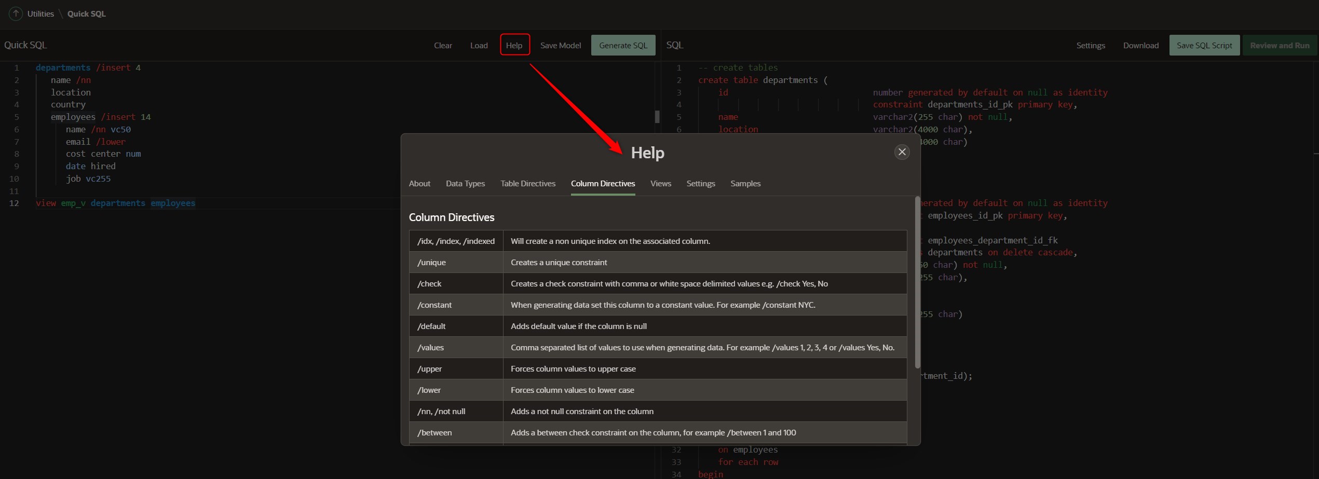Click 'Adds a not null constraint on the column'

(582, 412)
